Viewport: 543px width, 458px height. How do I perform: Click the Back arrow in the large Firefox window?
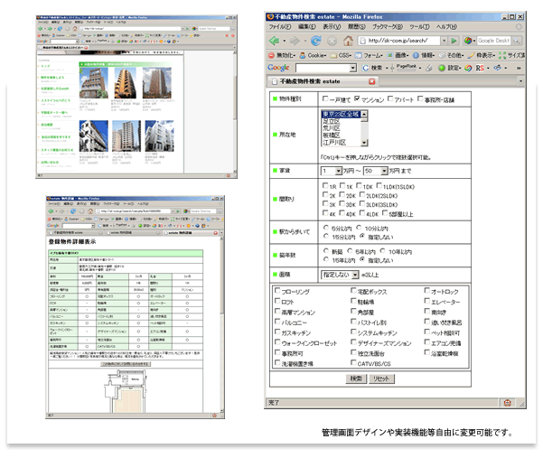coord(275,41)
